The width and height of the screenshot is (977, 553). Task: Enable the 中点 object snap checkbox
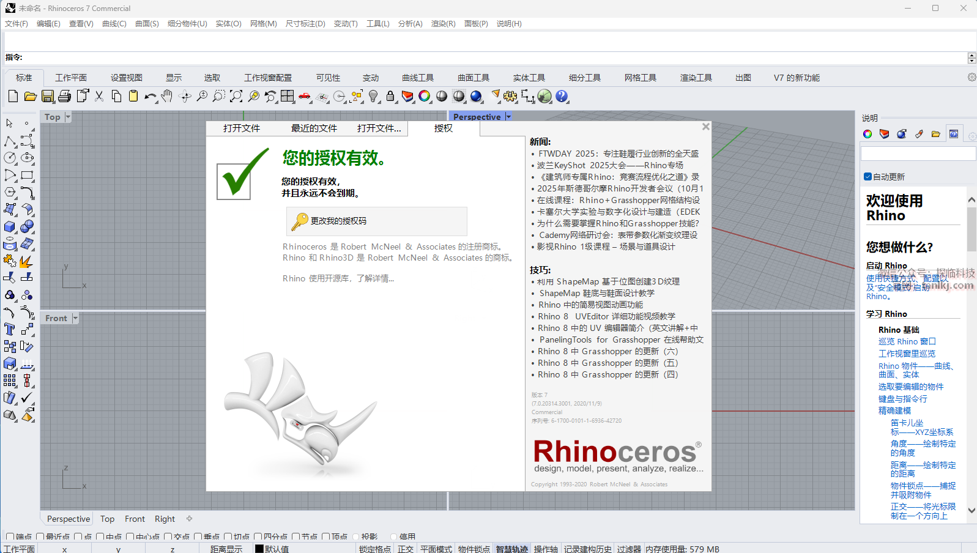[x=100, y=537]
